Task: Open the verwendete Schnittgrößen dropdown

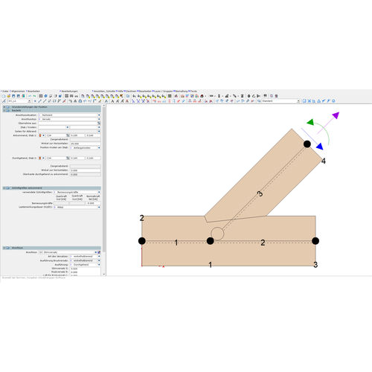Action: (99, 192)
